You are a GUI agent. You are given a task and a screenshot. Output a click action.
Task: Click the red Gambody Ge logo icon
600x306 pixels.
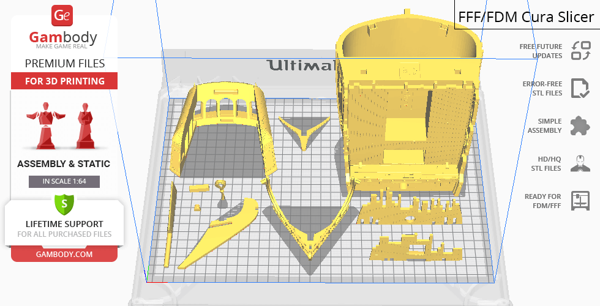pos(63,15)
